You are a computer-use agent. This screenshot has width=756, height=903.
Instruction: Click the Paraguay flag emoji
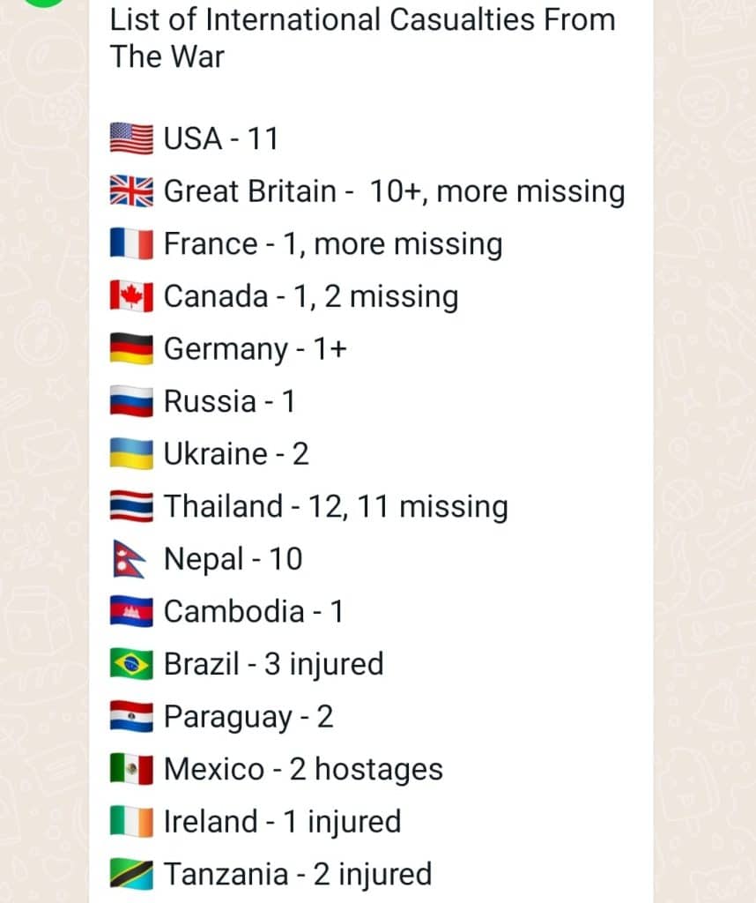click(x=132, y=716)
